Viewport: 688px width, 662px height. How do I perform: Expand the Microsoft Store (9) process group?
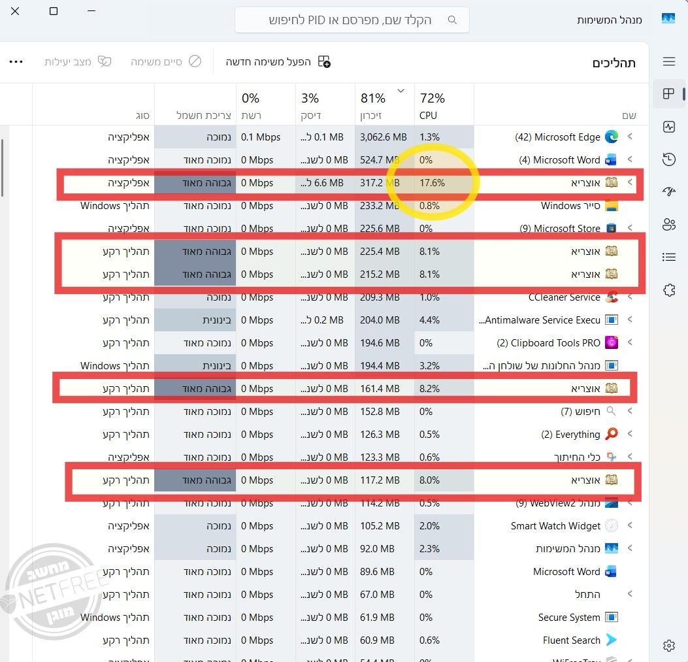[630, 228]
